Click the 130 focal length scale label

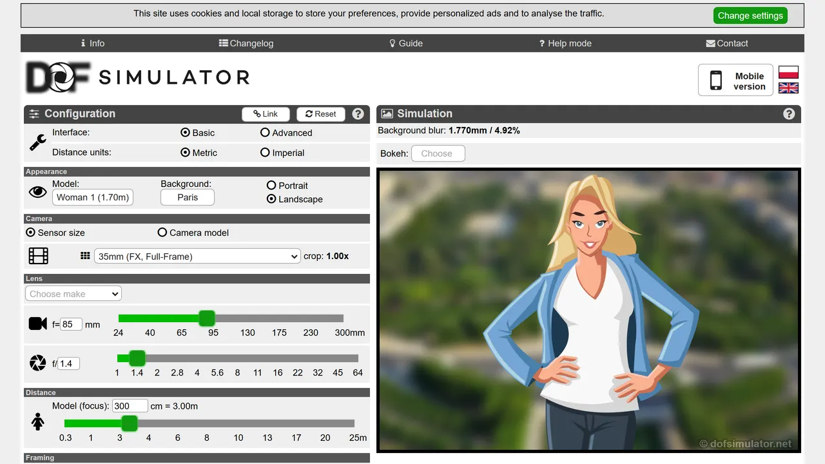pyautogui.click(x=247, y=333)
